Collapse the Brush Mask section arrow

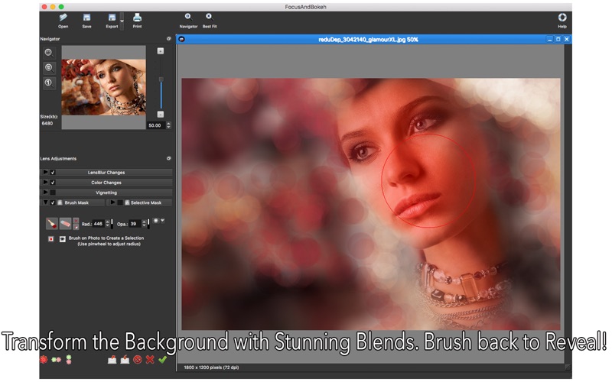point(46,202)
